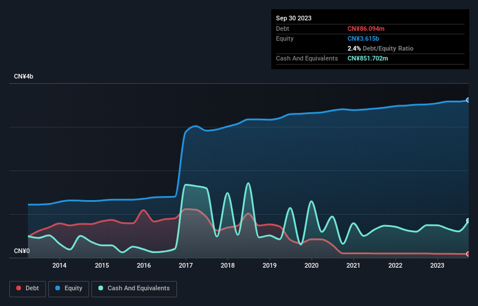Select the 2021 x-axis label
Image resolution: width=478 pixels, height=306 pixels.
[x=353, y=265]
